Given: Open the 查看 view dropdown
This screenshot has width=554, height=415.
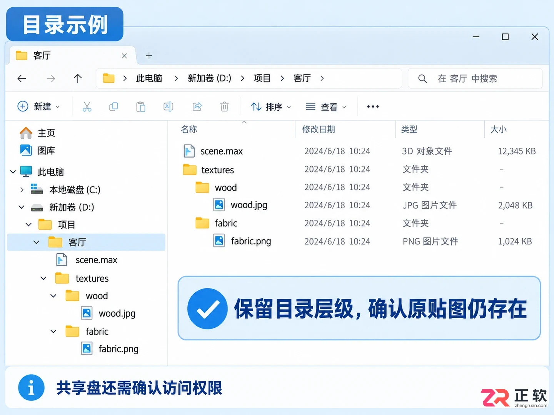Looking at the screenshot, I should pos(326,107).
